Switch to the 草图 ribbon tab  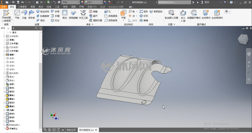tap(33, 7)
